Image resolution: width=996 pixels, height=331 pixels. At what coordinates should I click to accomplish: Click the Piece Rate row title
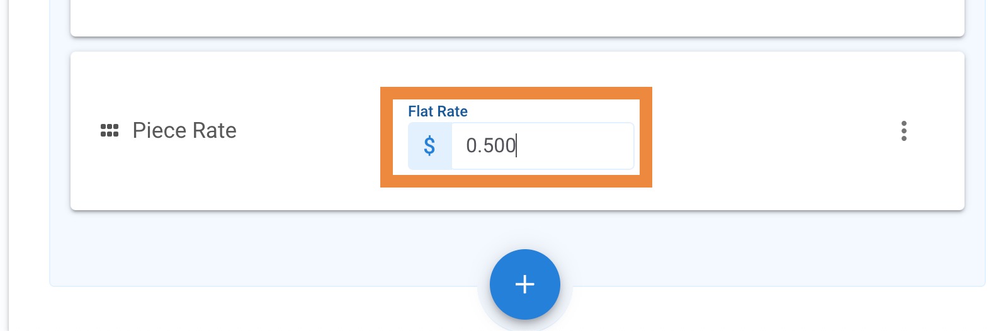[184, 130]
